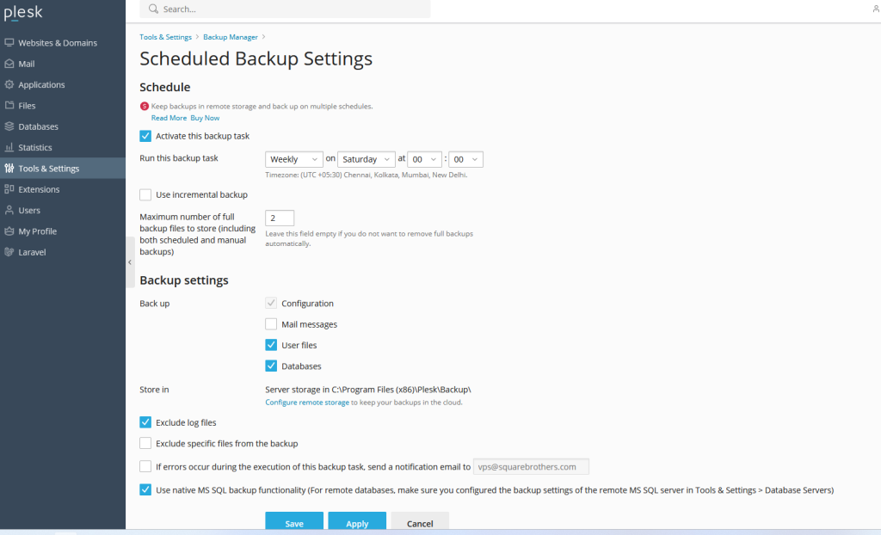Enable the Use incremental backup checkbox
The width and height of the screenshot is (881, 535).
[145, 195]
